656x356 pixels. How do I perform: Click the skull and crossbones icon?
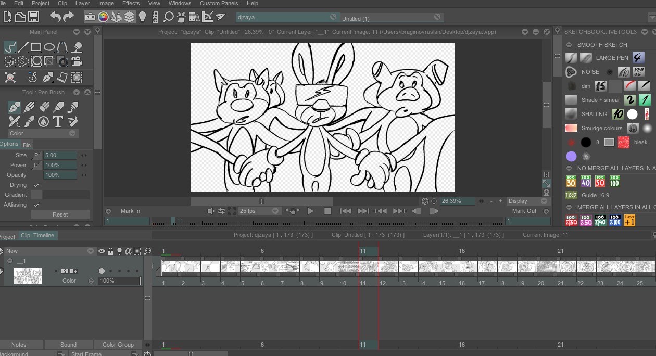tap(10, 78)
